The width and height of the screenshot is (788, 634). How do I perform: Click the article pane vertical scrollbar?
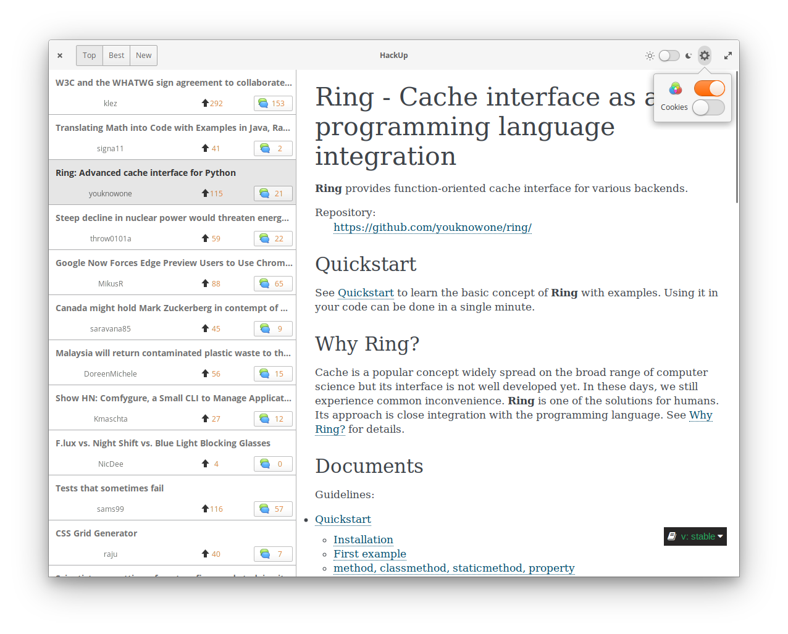click(737, 137)
